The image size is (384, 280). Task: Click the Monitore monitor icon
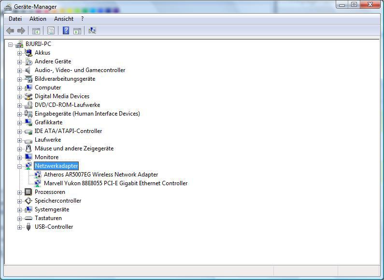pyautogui.click(x=28, y=157)
